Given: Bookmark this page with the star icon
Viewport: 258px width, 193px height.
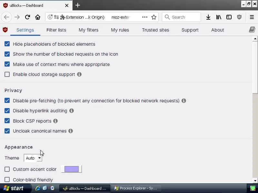Looking at the screenshot, I should [154, 17].
